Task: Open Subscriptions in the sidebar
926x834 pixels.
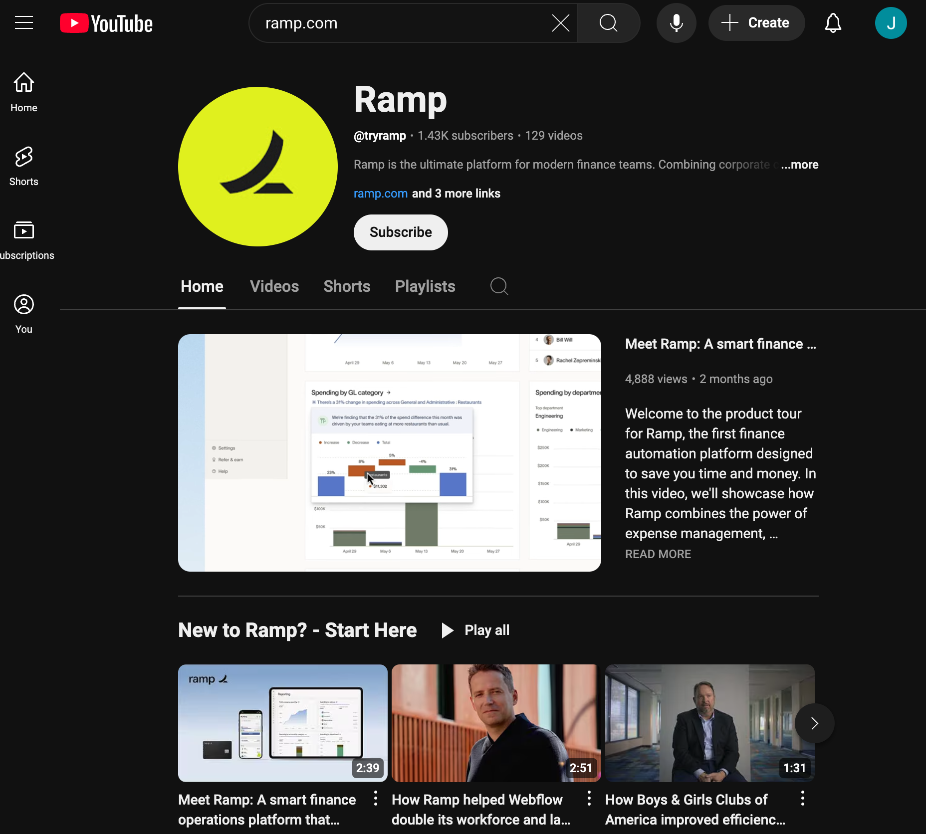Action: pos(23,240)
